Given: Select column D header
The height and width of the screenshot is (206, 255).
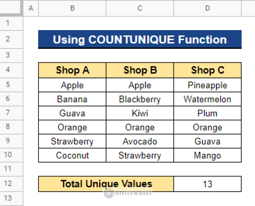Looking at the screenshot, I should (x=207, y=8).
